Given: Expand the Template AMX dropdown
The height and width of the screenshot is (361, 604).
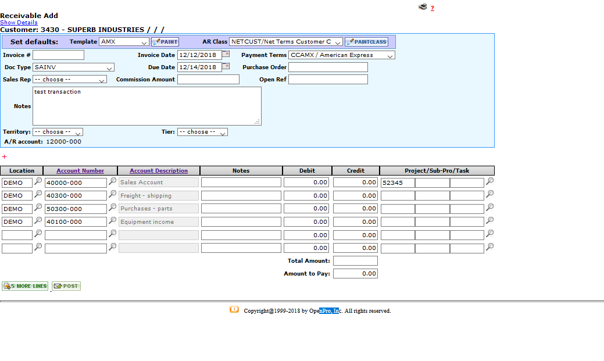Looking at the screenshot, I should point(124,42).
